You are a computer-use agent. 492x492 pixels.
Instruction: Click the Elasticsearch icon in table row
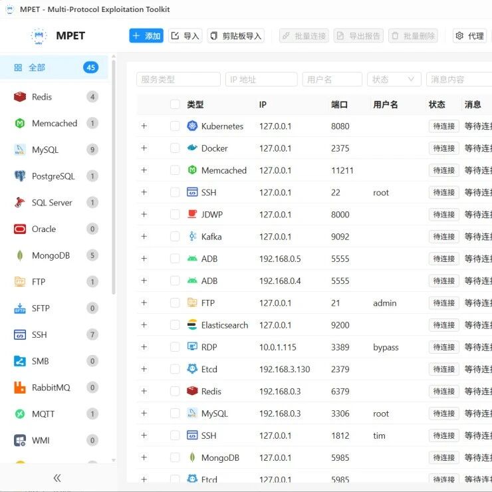tap(192, 324)
